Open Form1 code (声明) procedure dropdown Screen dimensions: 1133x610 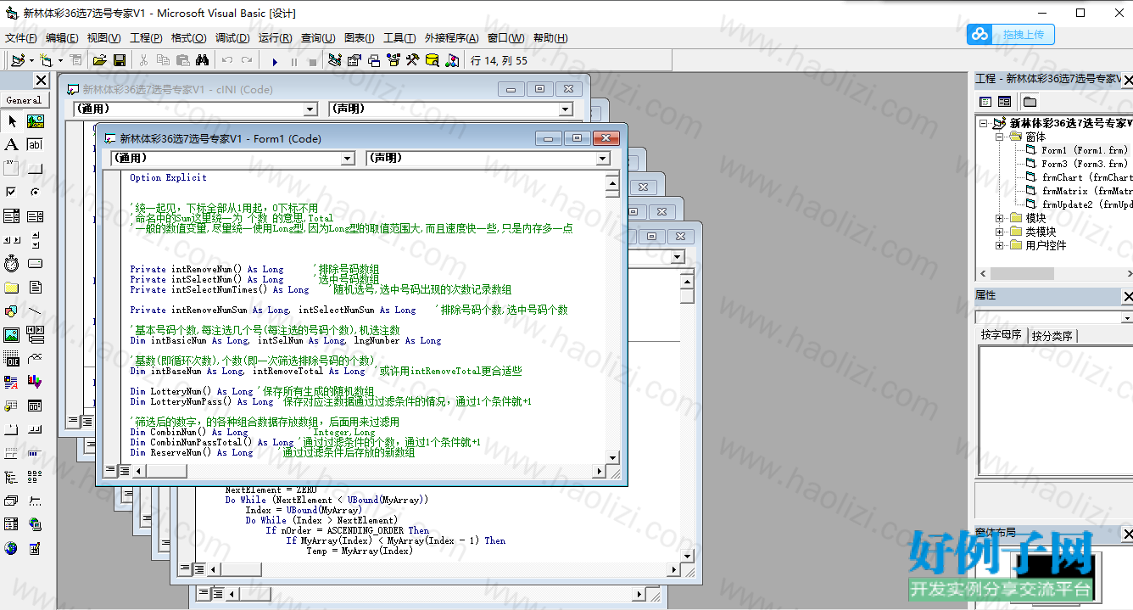[602, 159]
